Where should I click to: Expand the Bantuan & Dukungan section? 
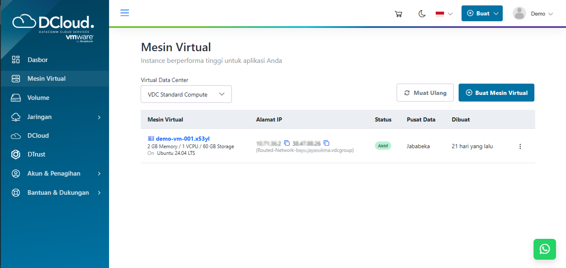pyautogui.click(x=58, y=193)
